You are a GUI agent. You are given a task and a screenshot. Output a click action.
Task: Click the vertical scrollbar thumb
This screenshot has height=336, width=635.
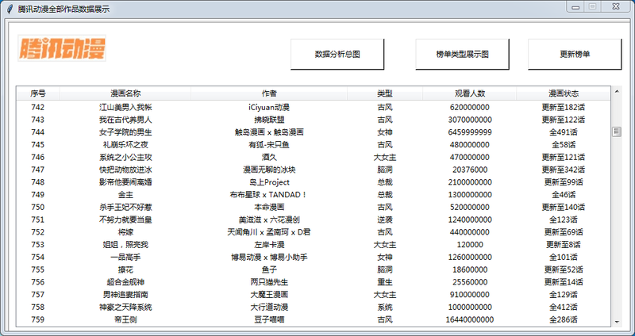pyautogui.click(x=617, y=132)
